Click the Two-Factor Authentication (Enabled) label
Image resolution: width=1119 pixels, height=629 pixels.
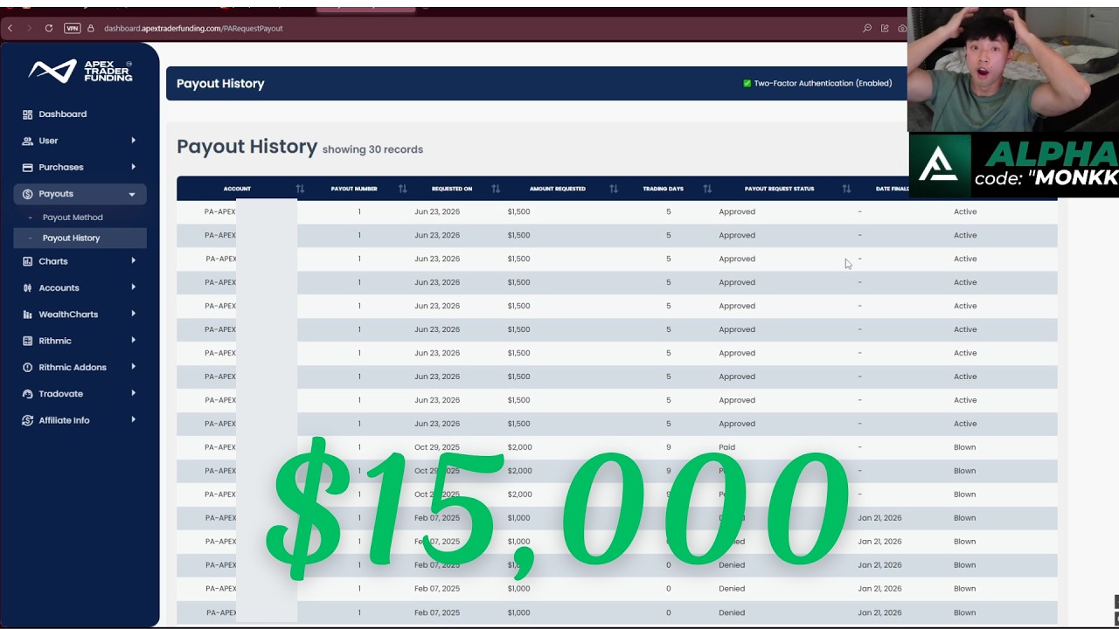(x=823, y=83)
